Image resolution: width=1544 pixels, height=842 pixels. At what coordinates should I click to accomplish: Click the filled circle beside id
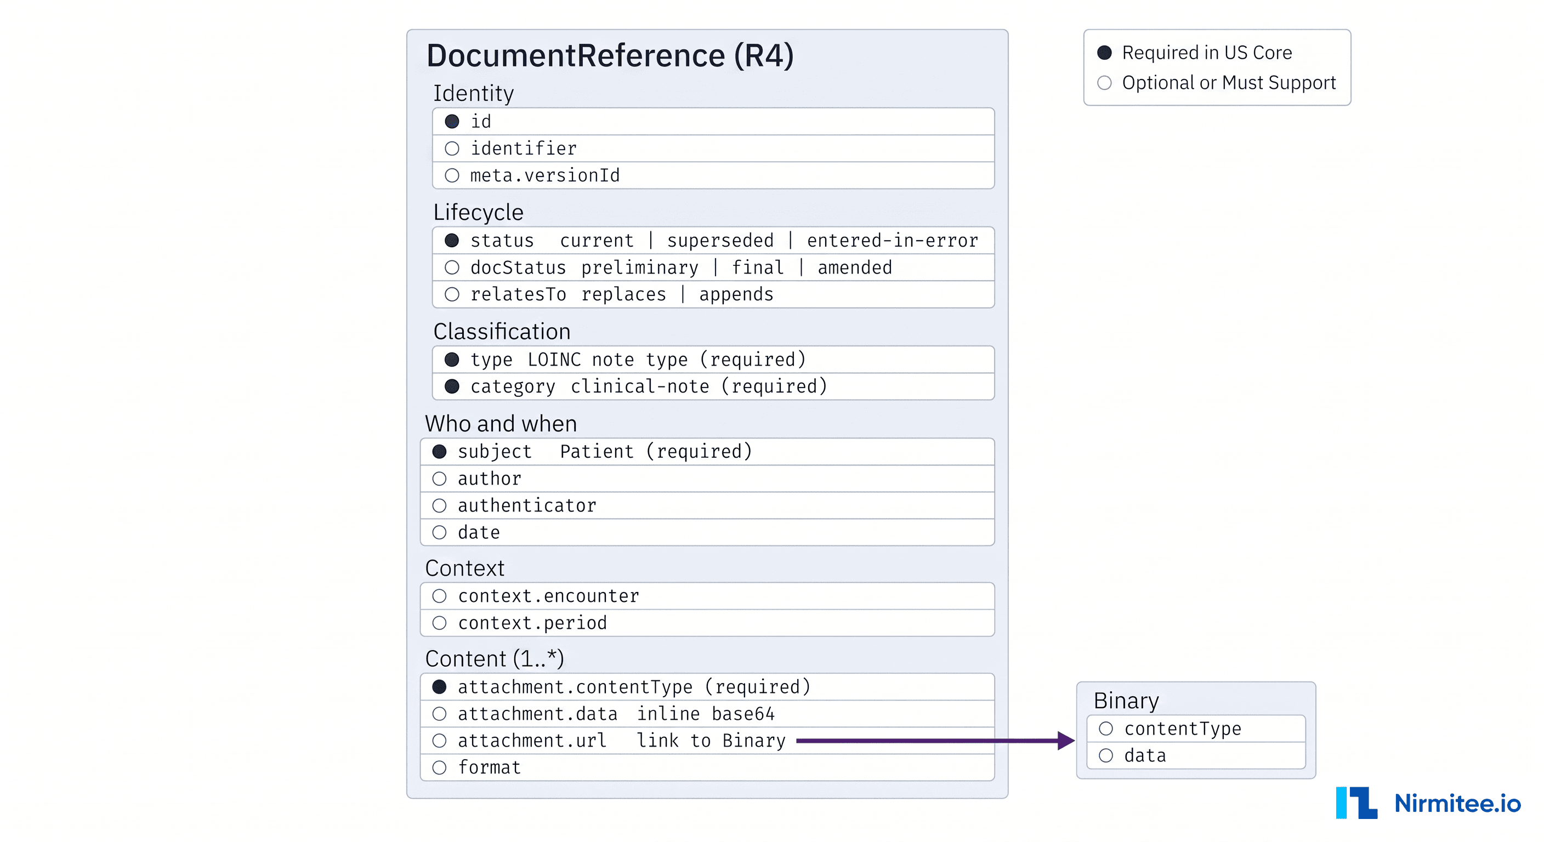(x=452, y=122)
